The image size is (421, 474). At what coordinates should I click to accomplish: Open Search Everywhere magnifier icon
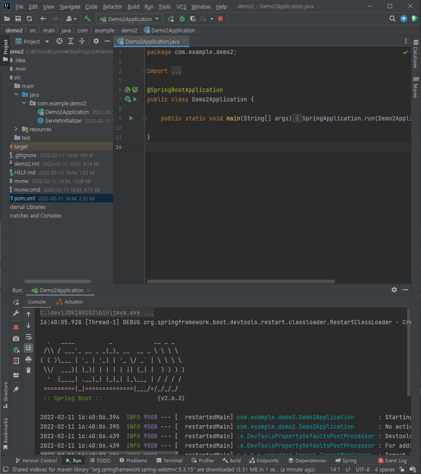tap(392, 19)
